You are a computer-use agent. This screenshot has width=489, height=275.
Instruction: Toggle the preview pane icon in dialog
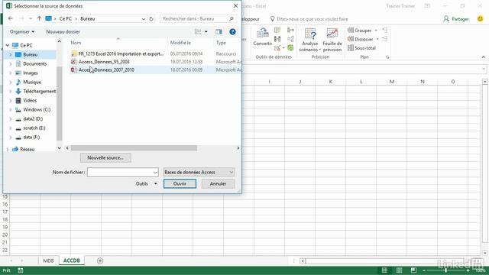coord(219,32)
